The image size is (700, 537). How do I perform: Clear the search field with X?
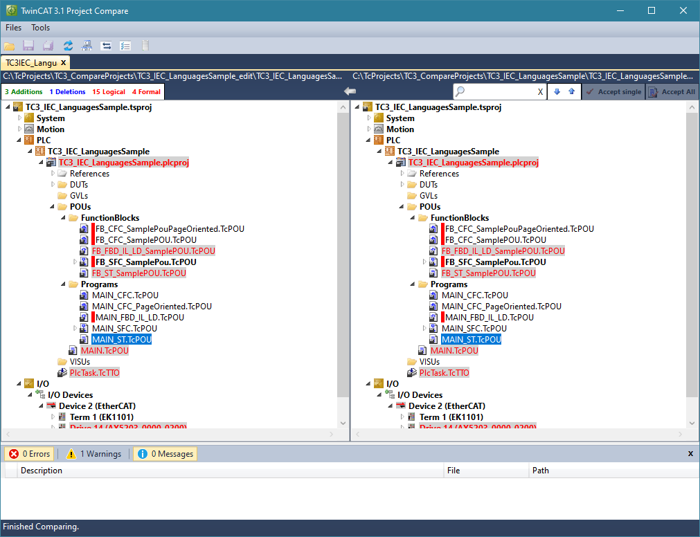tap(540, 92)
